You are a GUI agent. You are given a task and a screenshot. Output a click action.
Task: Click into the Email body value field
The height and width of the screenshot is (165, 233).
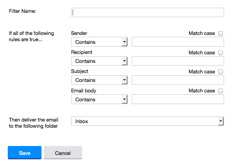[x=178, y=99]
